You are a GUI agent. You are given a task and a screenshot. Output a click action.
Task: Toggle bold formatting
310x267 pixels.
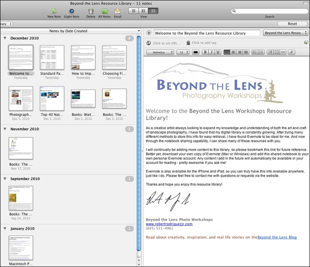(x=205, y=52)
